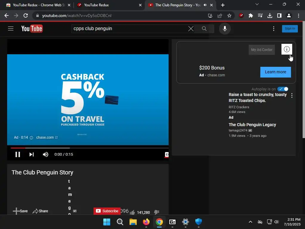Viewport: 305px width, 229px height.
Task: Switch to YouTube Redux tab
Action: point(109,5)
